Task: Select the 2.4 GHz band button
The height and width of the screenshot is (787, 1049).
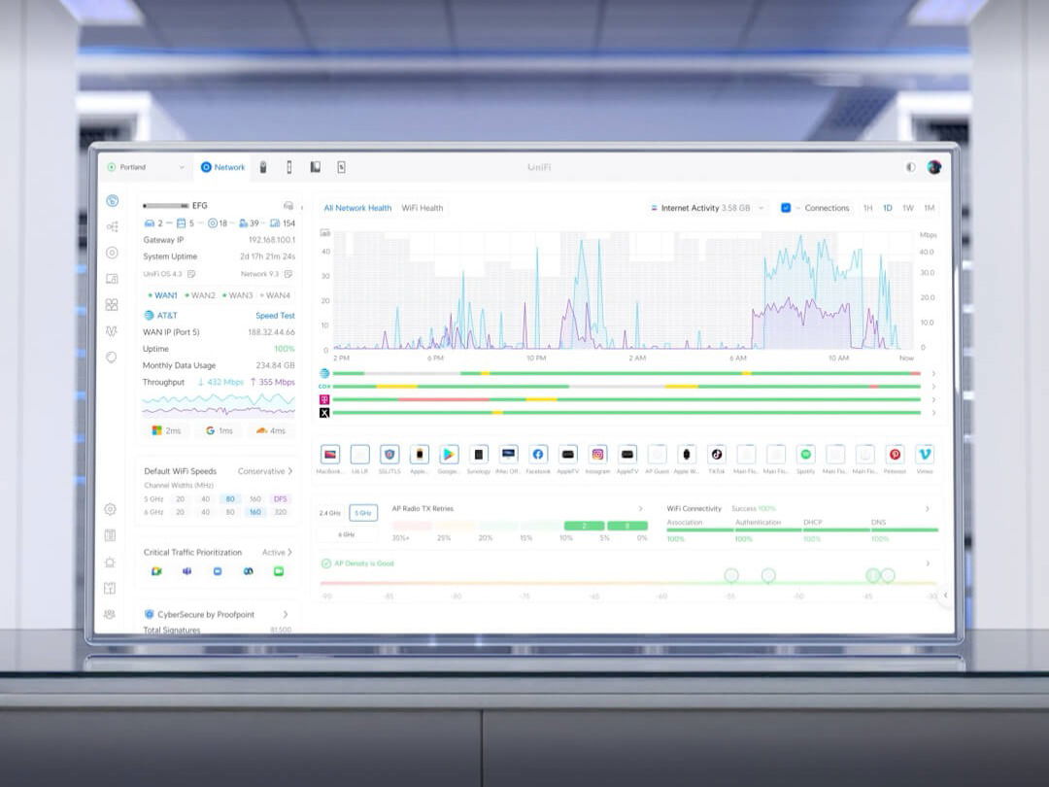Action: (329, 513)
